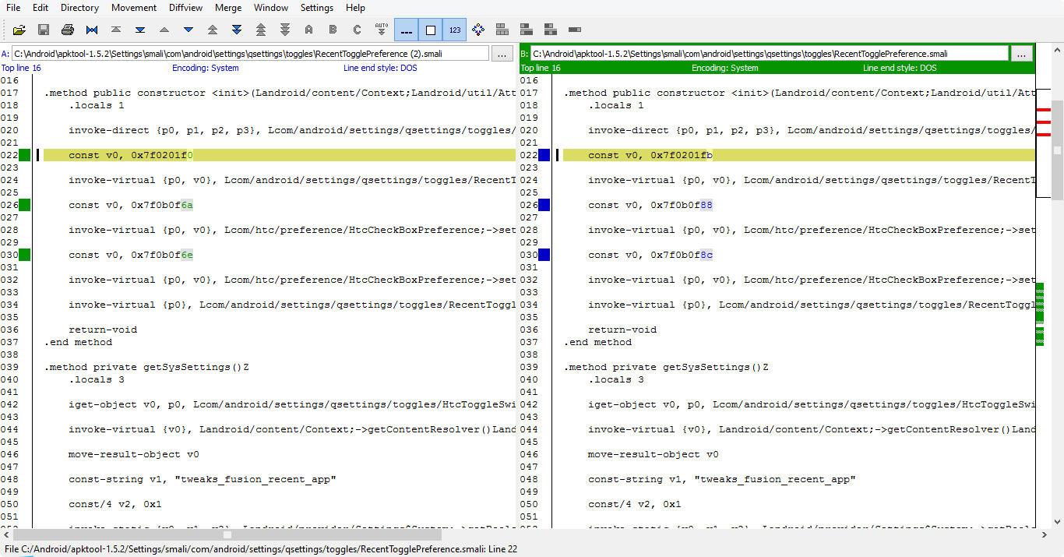The height and width of the screenshot is (557, 1064).
Task: Click line with 0x7f0201f0 in pane A
Action: tap(280, 155)
